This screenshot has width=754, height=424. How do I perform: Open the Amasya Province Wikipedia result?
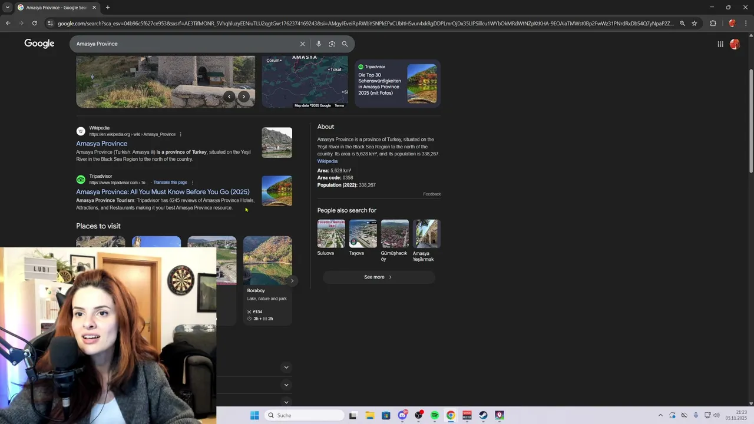[x=101, y=143]
